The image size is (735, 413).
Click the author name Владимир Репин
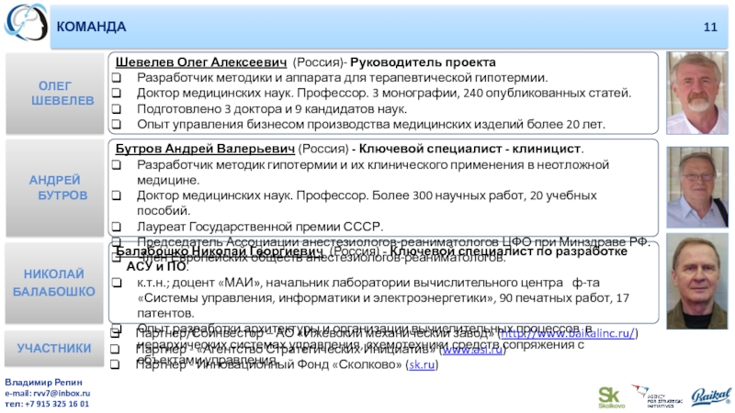click(43, 382)
